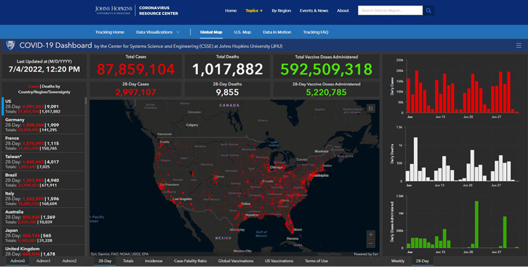This screenshot has width=528, height=267.
Task: Select the US entry in country list
Action: point(44,106)
